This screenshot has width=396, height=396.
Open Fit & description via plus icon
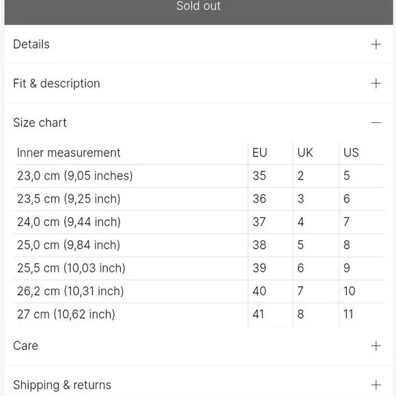pyautogui.click(x=376, y=83)
